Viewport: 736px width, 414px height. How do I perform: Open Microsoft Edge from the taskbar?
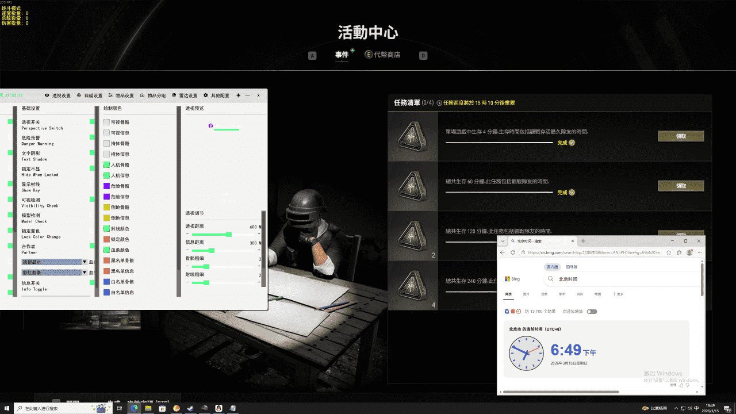tap(133, 408)
